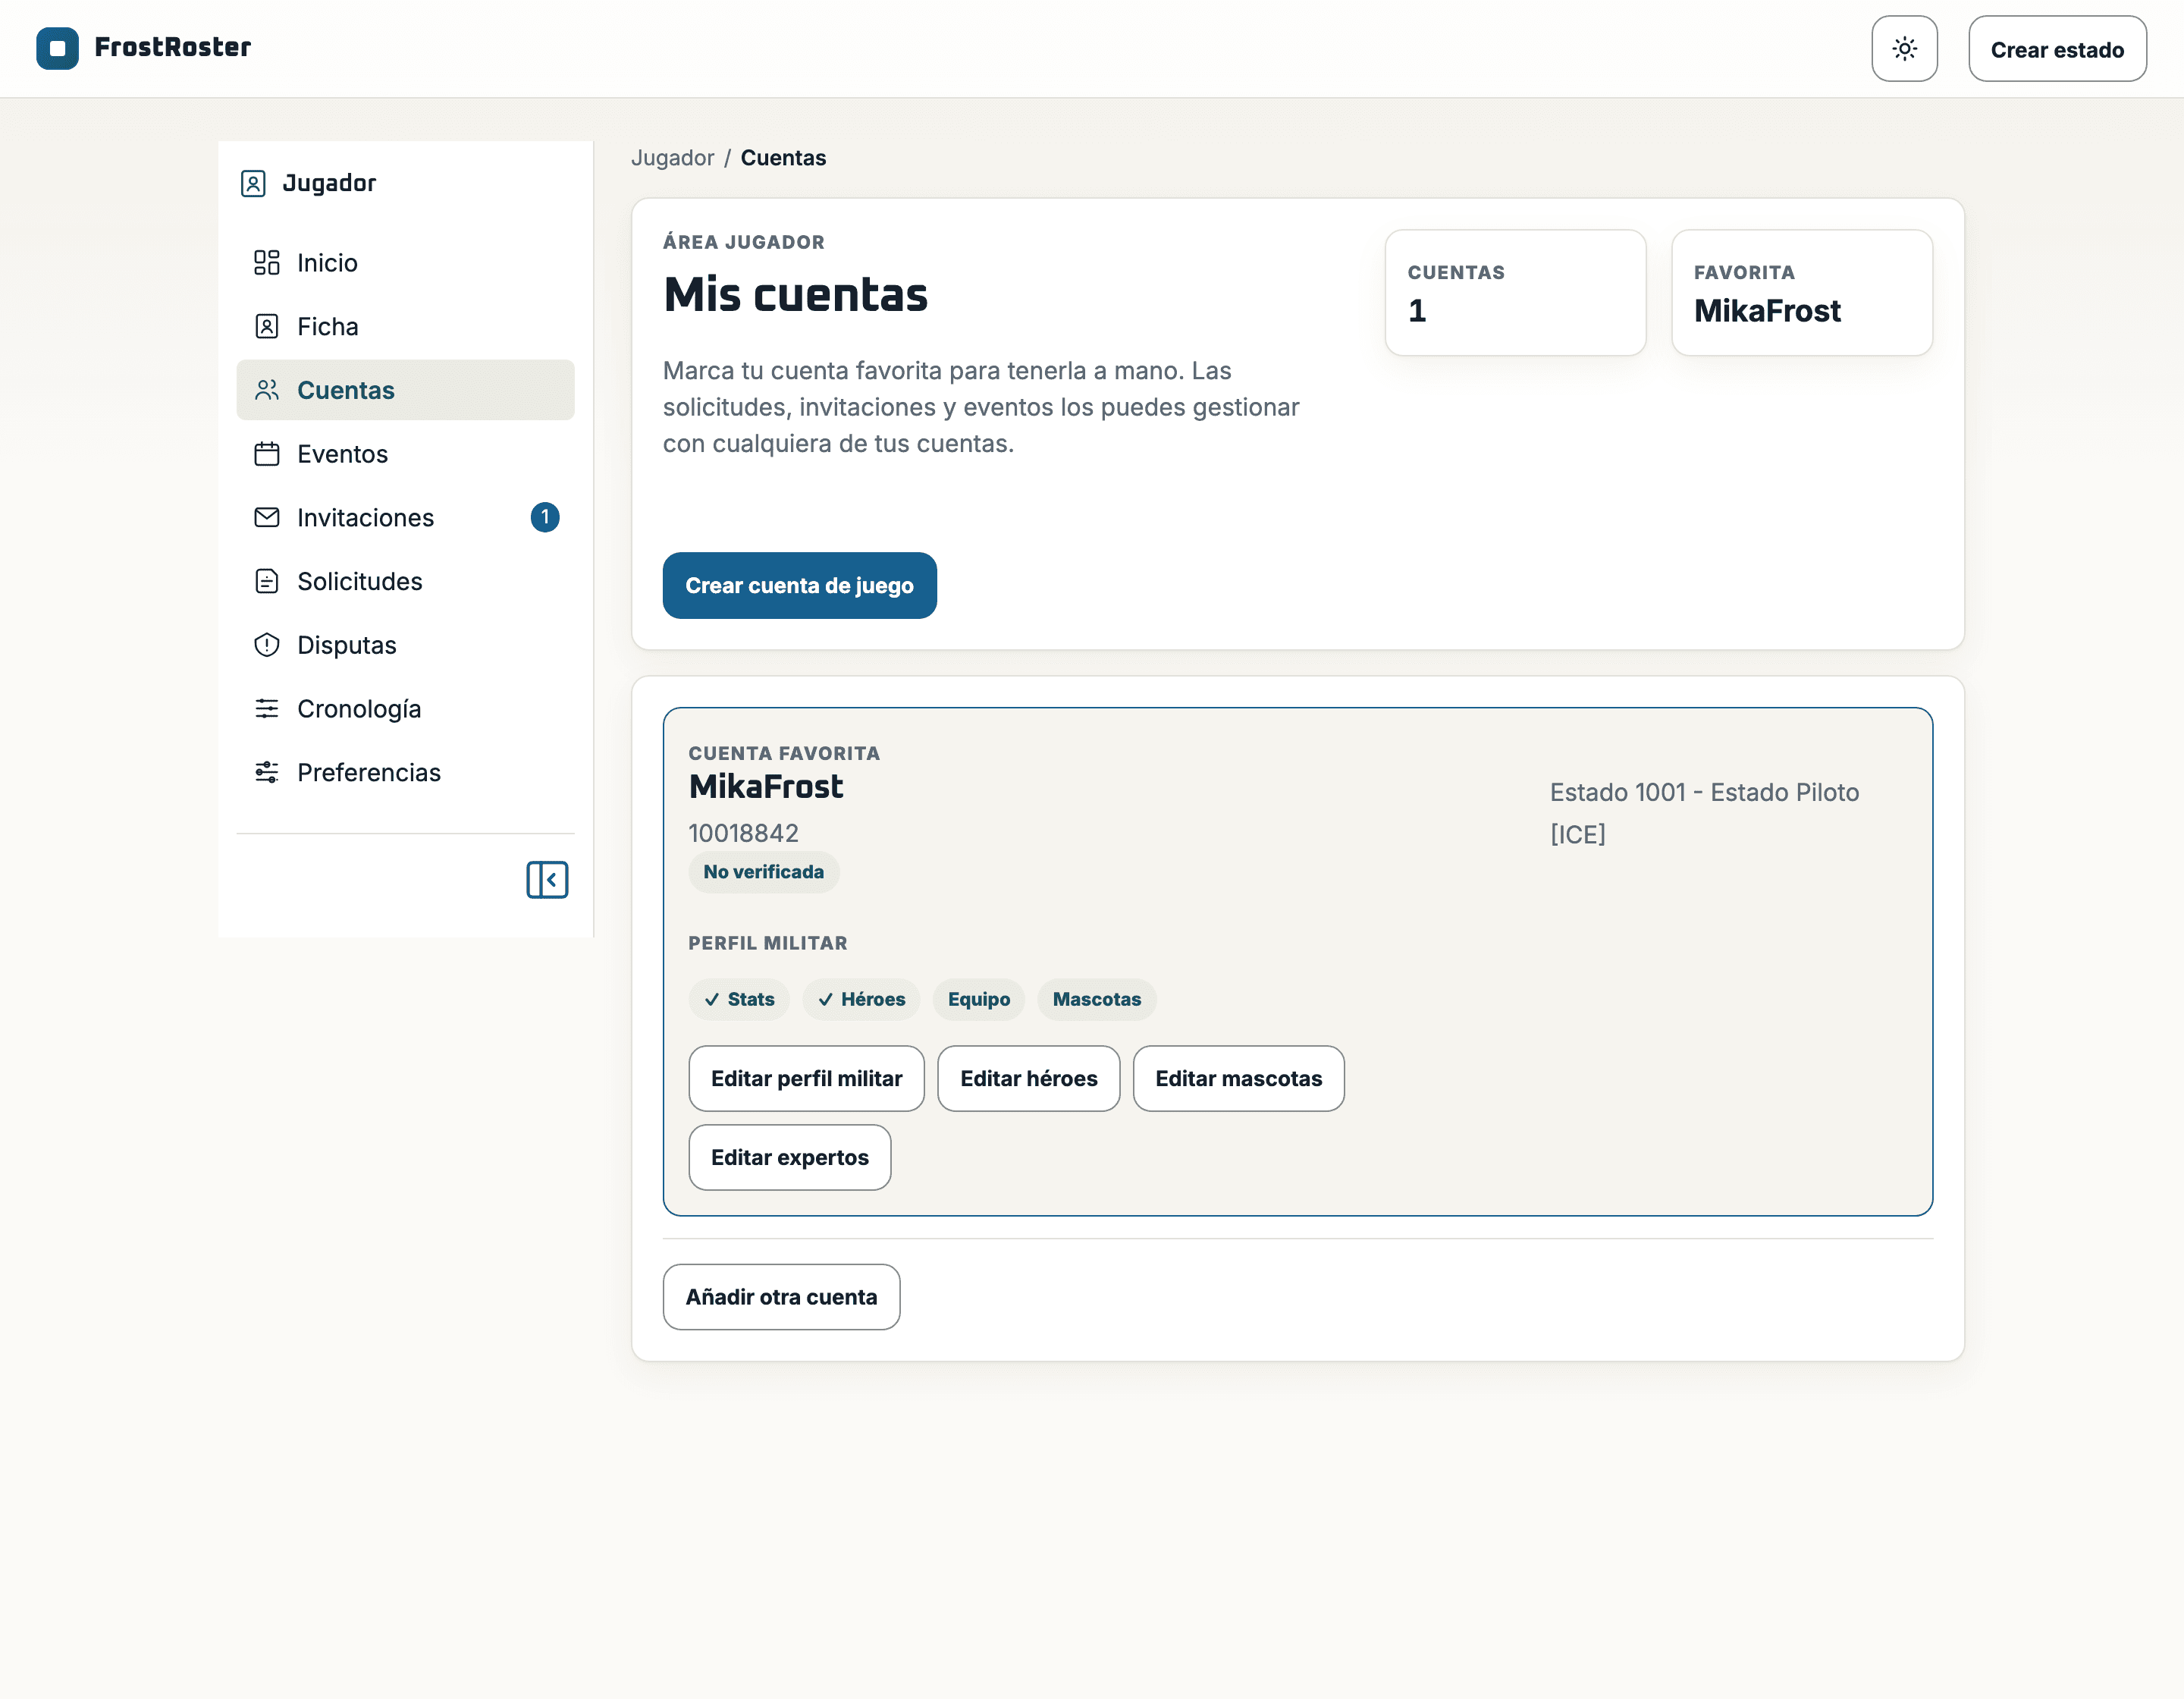Click Editar expertos button

pyautogui.click(x=790, y=1158)
